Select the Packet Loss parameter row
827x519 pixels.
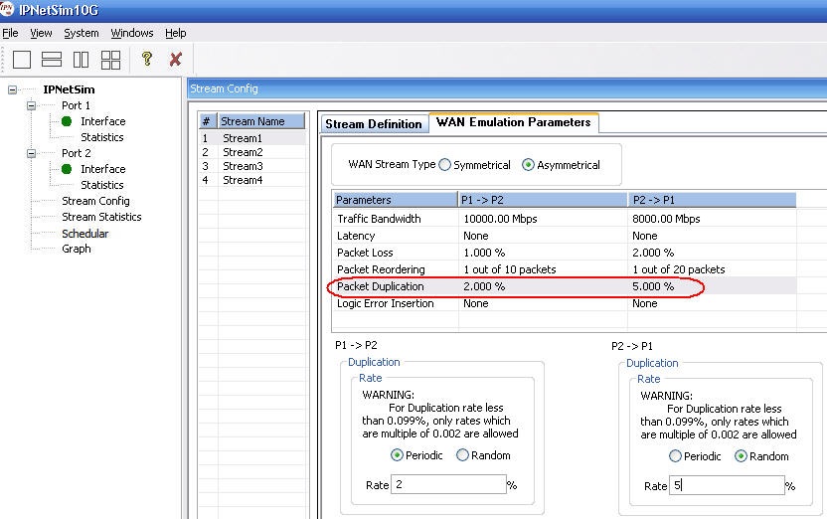565,253
